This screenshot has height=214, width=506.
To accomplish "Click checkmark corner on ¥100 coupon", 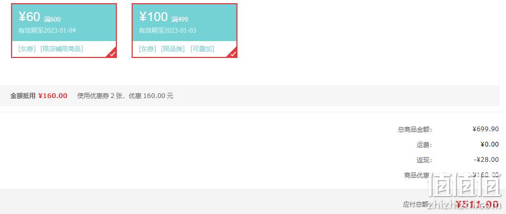I will click(233, 54).
